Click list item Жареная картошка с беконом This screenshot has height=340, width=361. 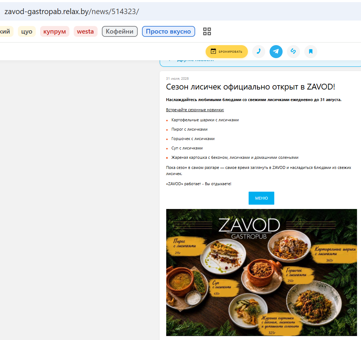point(235,158)
